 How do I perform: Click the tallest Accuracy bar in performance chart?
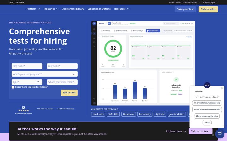pyautogui.click(x=135, y=91)
